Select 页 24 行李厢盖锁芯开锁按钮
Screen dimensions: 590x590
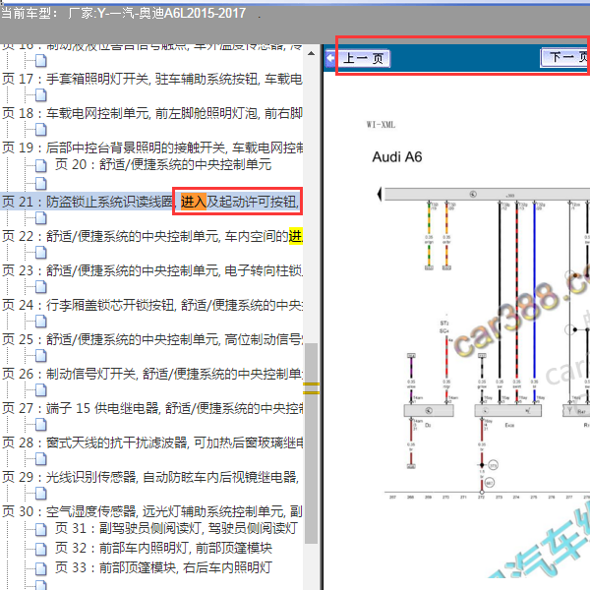[x=152, y=305]
